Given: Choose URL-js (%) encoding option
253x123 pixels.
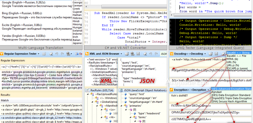Looking at the screenshot, I should [239, 65].
